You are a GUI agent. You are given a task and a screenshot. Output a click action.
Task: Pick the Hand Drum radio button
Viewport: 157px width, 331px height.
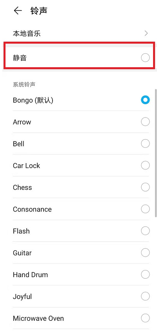145,274
